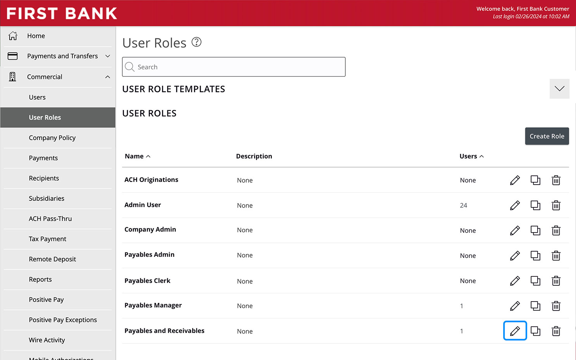
Task: Edit the Payables Clerk role
Action: [x=515, y=281]
